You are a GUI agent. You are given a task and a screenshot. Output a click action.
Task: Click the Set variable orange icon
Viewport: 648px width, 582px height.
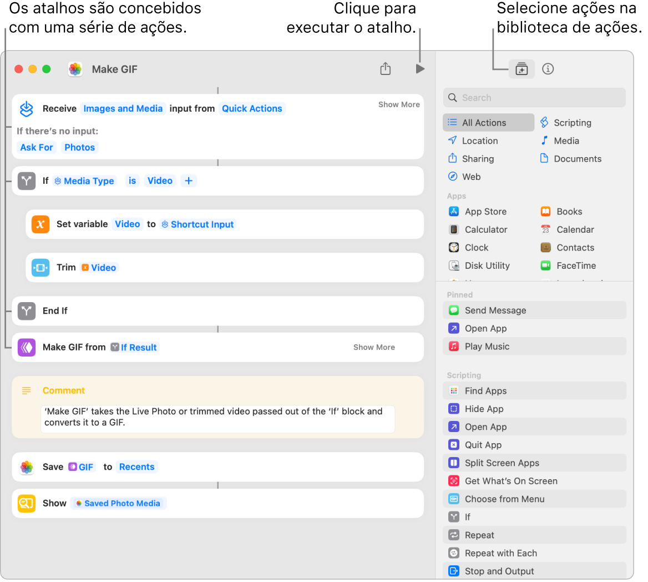(40, 224)
